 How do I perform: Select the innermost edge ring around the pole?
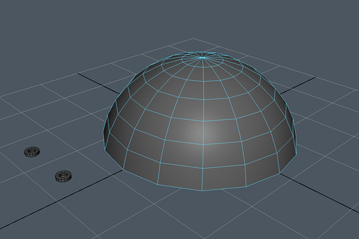[204, 61]
